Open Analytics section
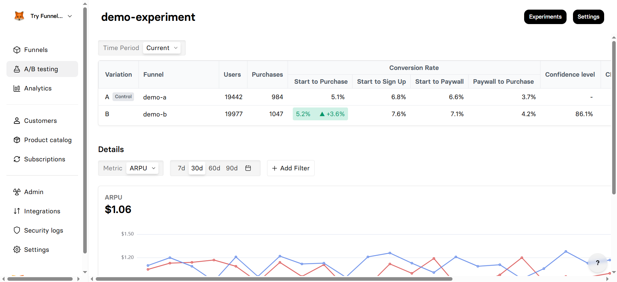 (42, 88)
